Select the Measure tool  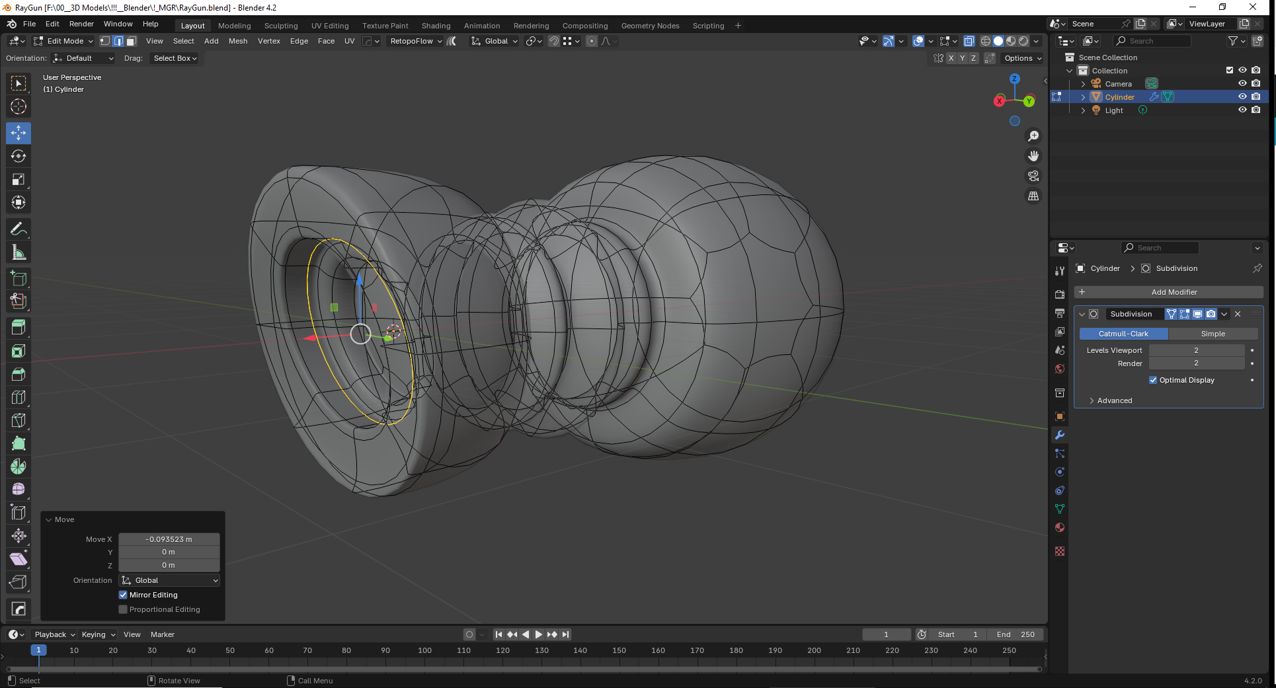tap(19, 252)
